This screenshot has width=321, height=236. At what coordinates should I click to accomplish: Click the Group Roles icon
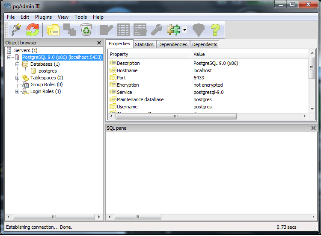(x=25, y=84)
